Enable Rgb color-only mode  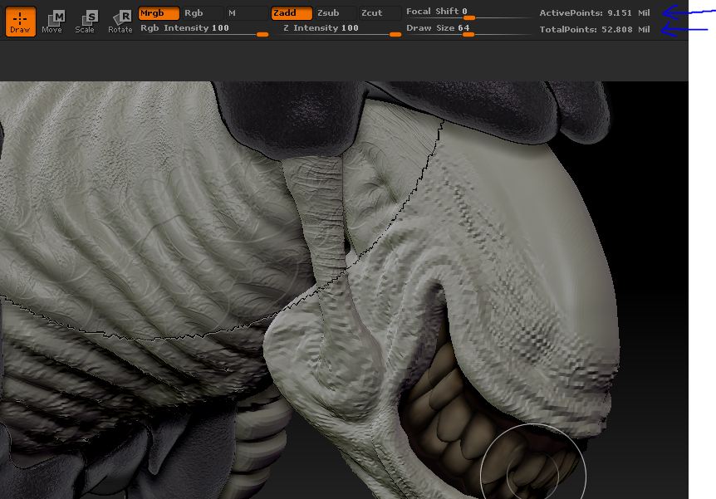pyautogui.click(x=202, y=13)
